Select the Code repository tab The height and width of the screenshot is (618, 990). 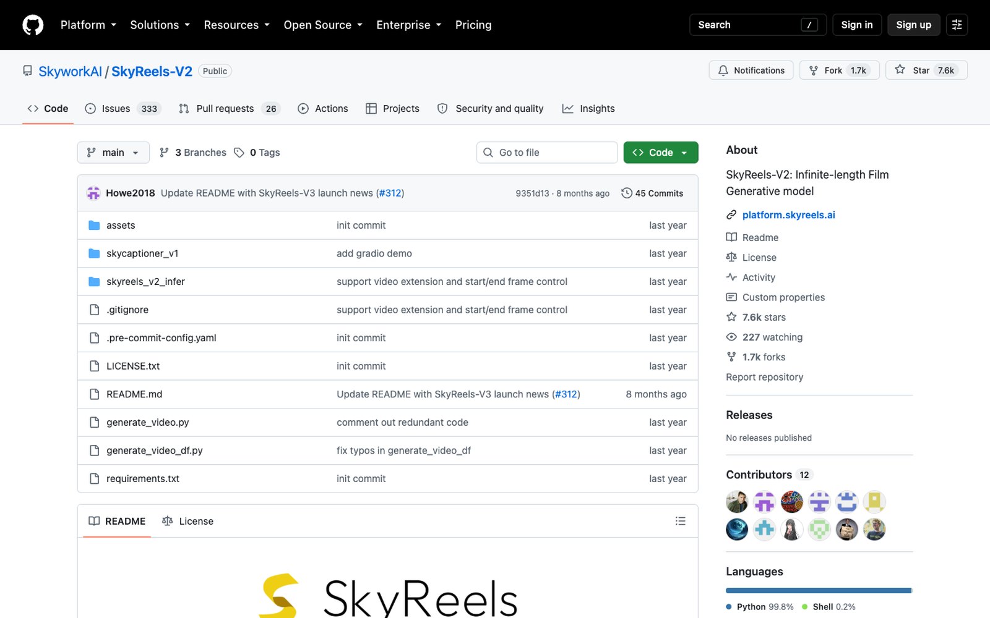48,109
